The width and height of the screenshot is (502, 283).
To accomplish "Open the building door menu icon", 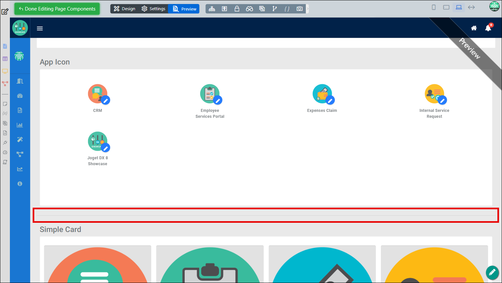I will coord(20,81).
